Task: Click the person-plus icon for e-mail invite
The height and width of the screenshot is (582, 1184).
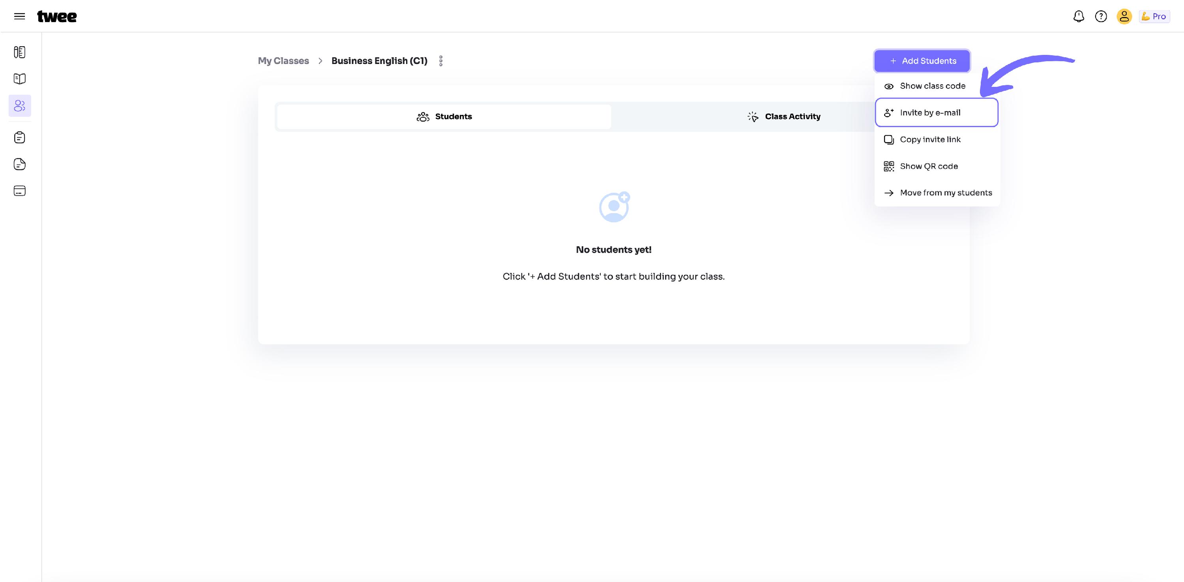Action: 889,113
